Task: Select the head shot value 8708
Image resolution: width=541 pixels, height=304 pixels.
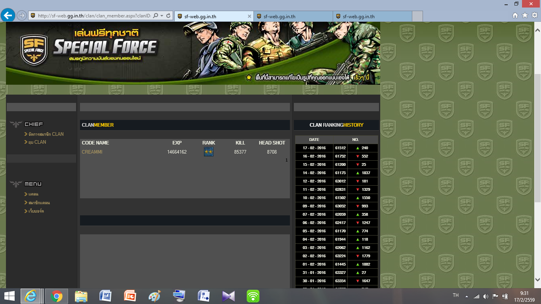Action: coord(272,152)
